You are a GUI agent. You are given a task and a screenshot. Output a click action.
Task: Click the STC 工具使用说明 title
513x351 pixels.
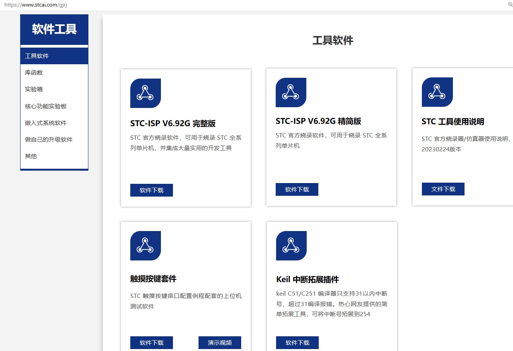(x=453, y=122)
